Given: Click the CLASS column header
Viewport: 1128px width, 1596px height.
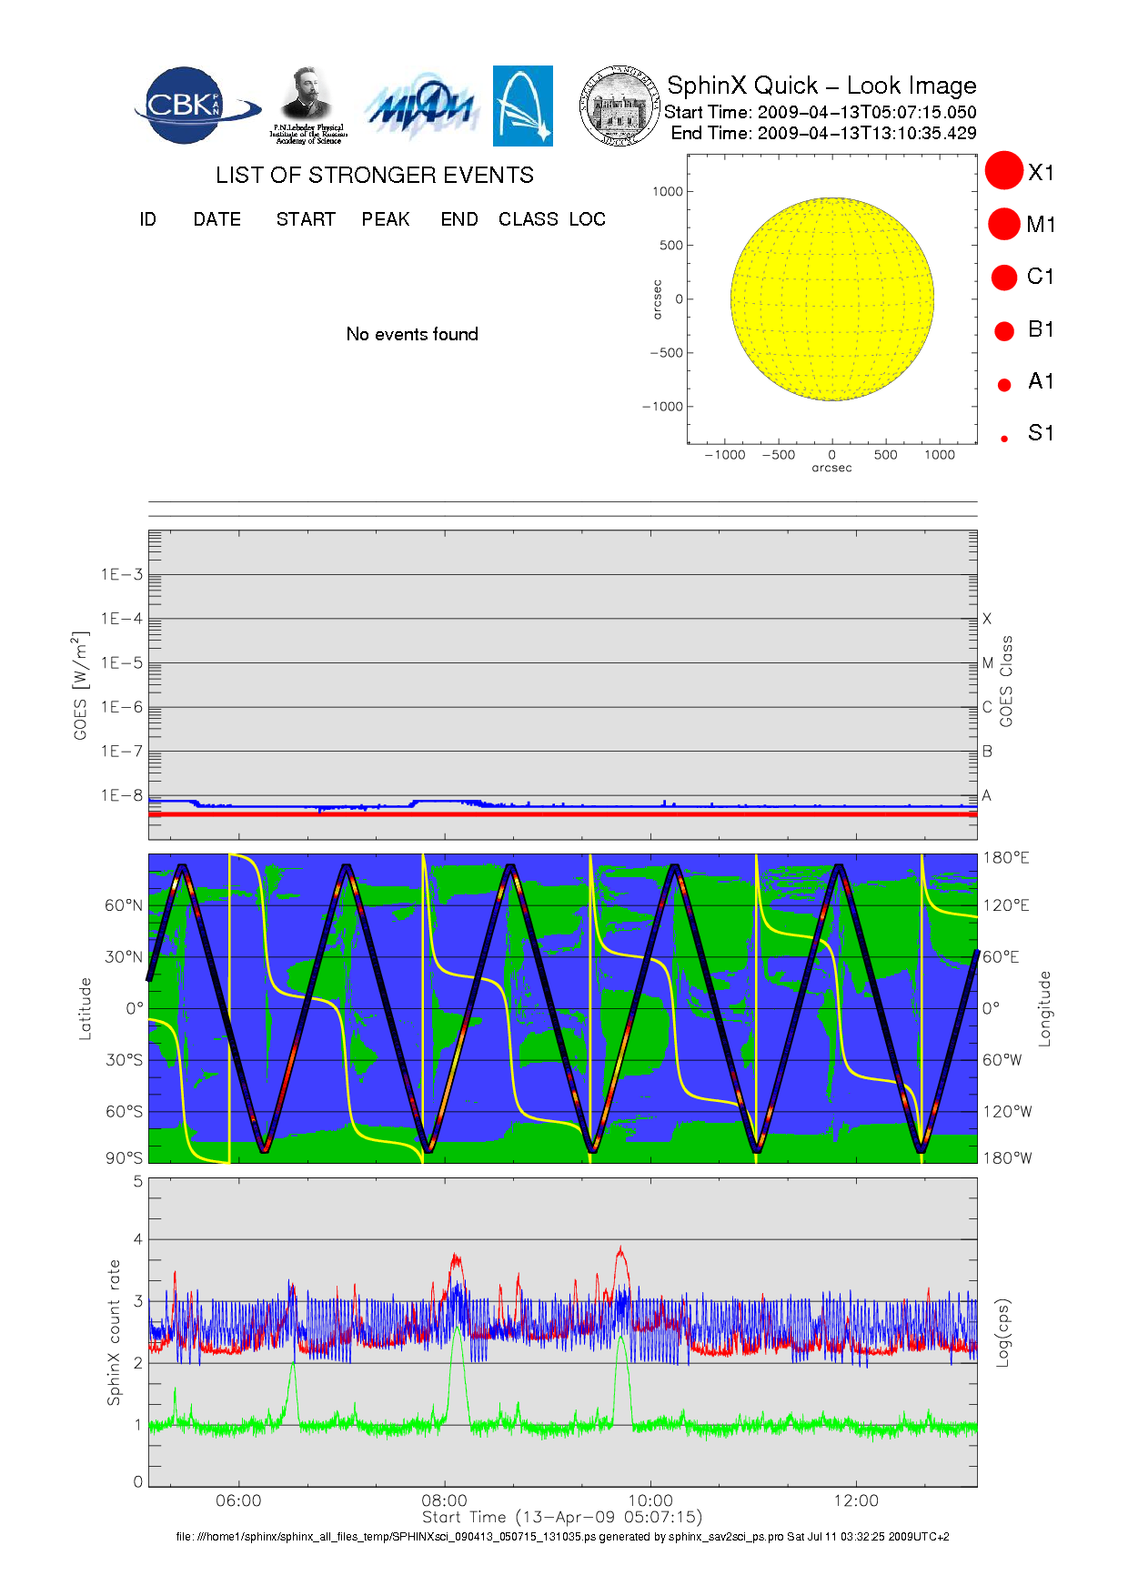Looking at the screenshot, I should pyautogui.click(x=528, y=219).
